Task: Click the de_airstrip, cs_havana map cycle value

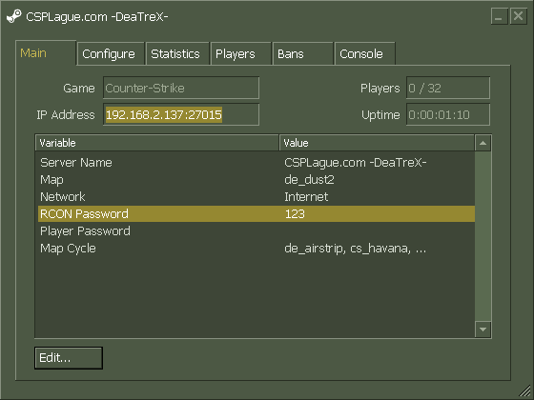Action: coord(355,249)
